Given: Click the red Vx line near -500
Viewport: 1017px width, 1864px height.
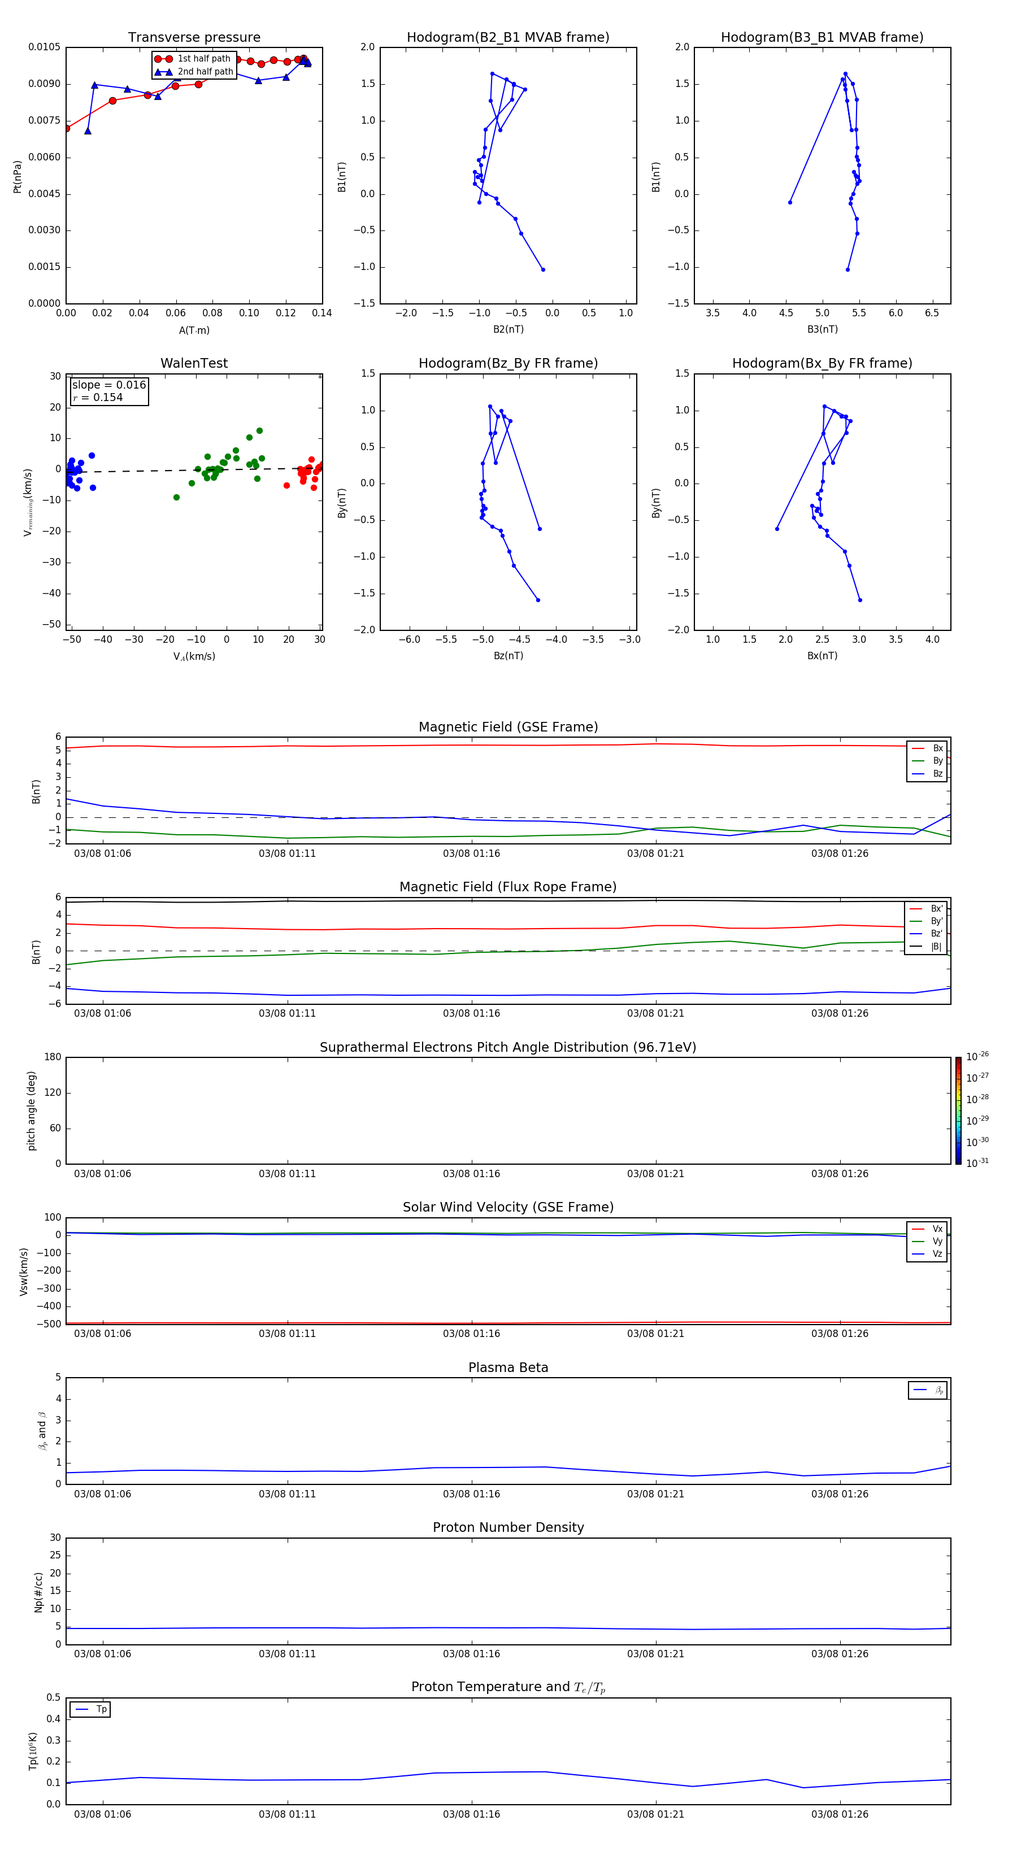Looking at the screenshot, I should pos(508,1323).
